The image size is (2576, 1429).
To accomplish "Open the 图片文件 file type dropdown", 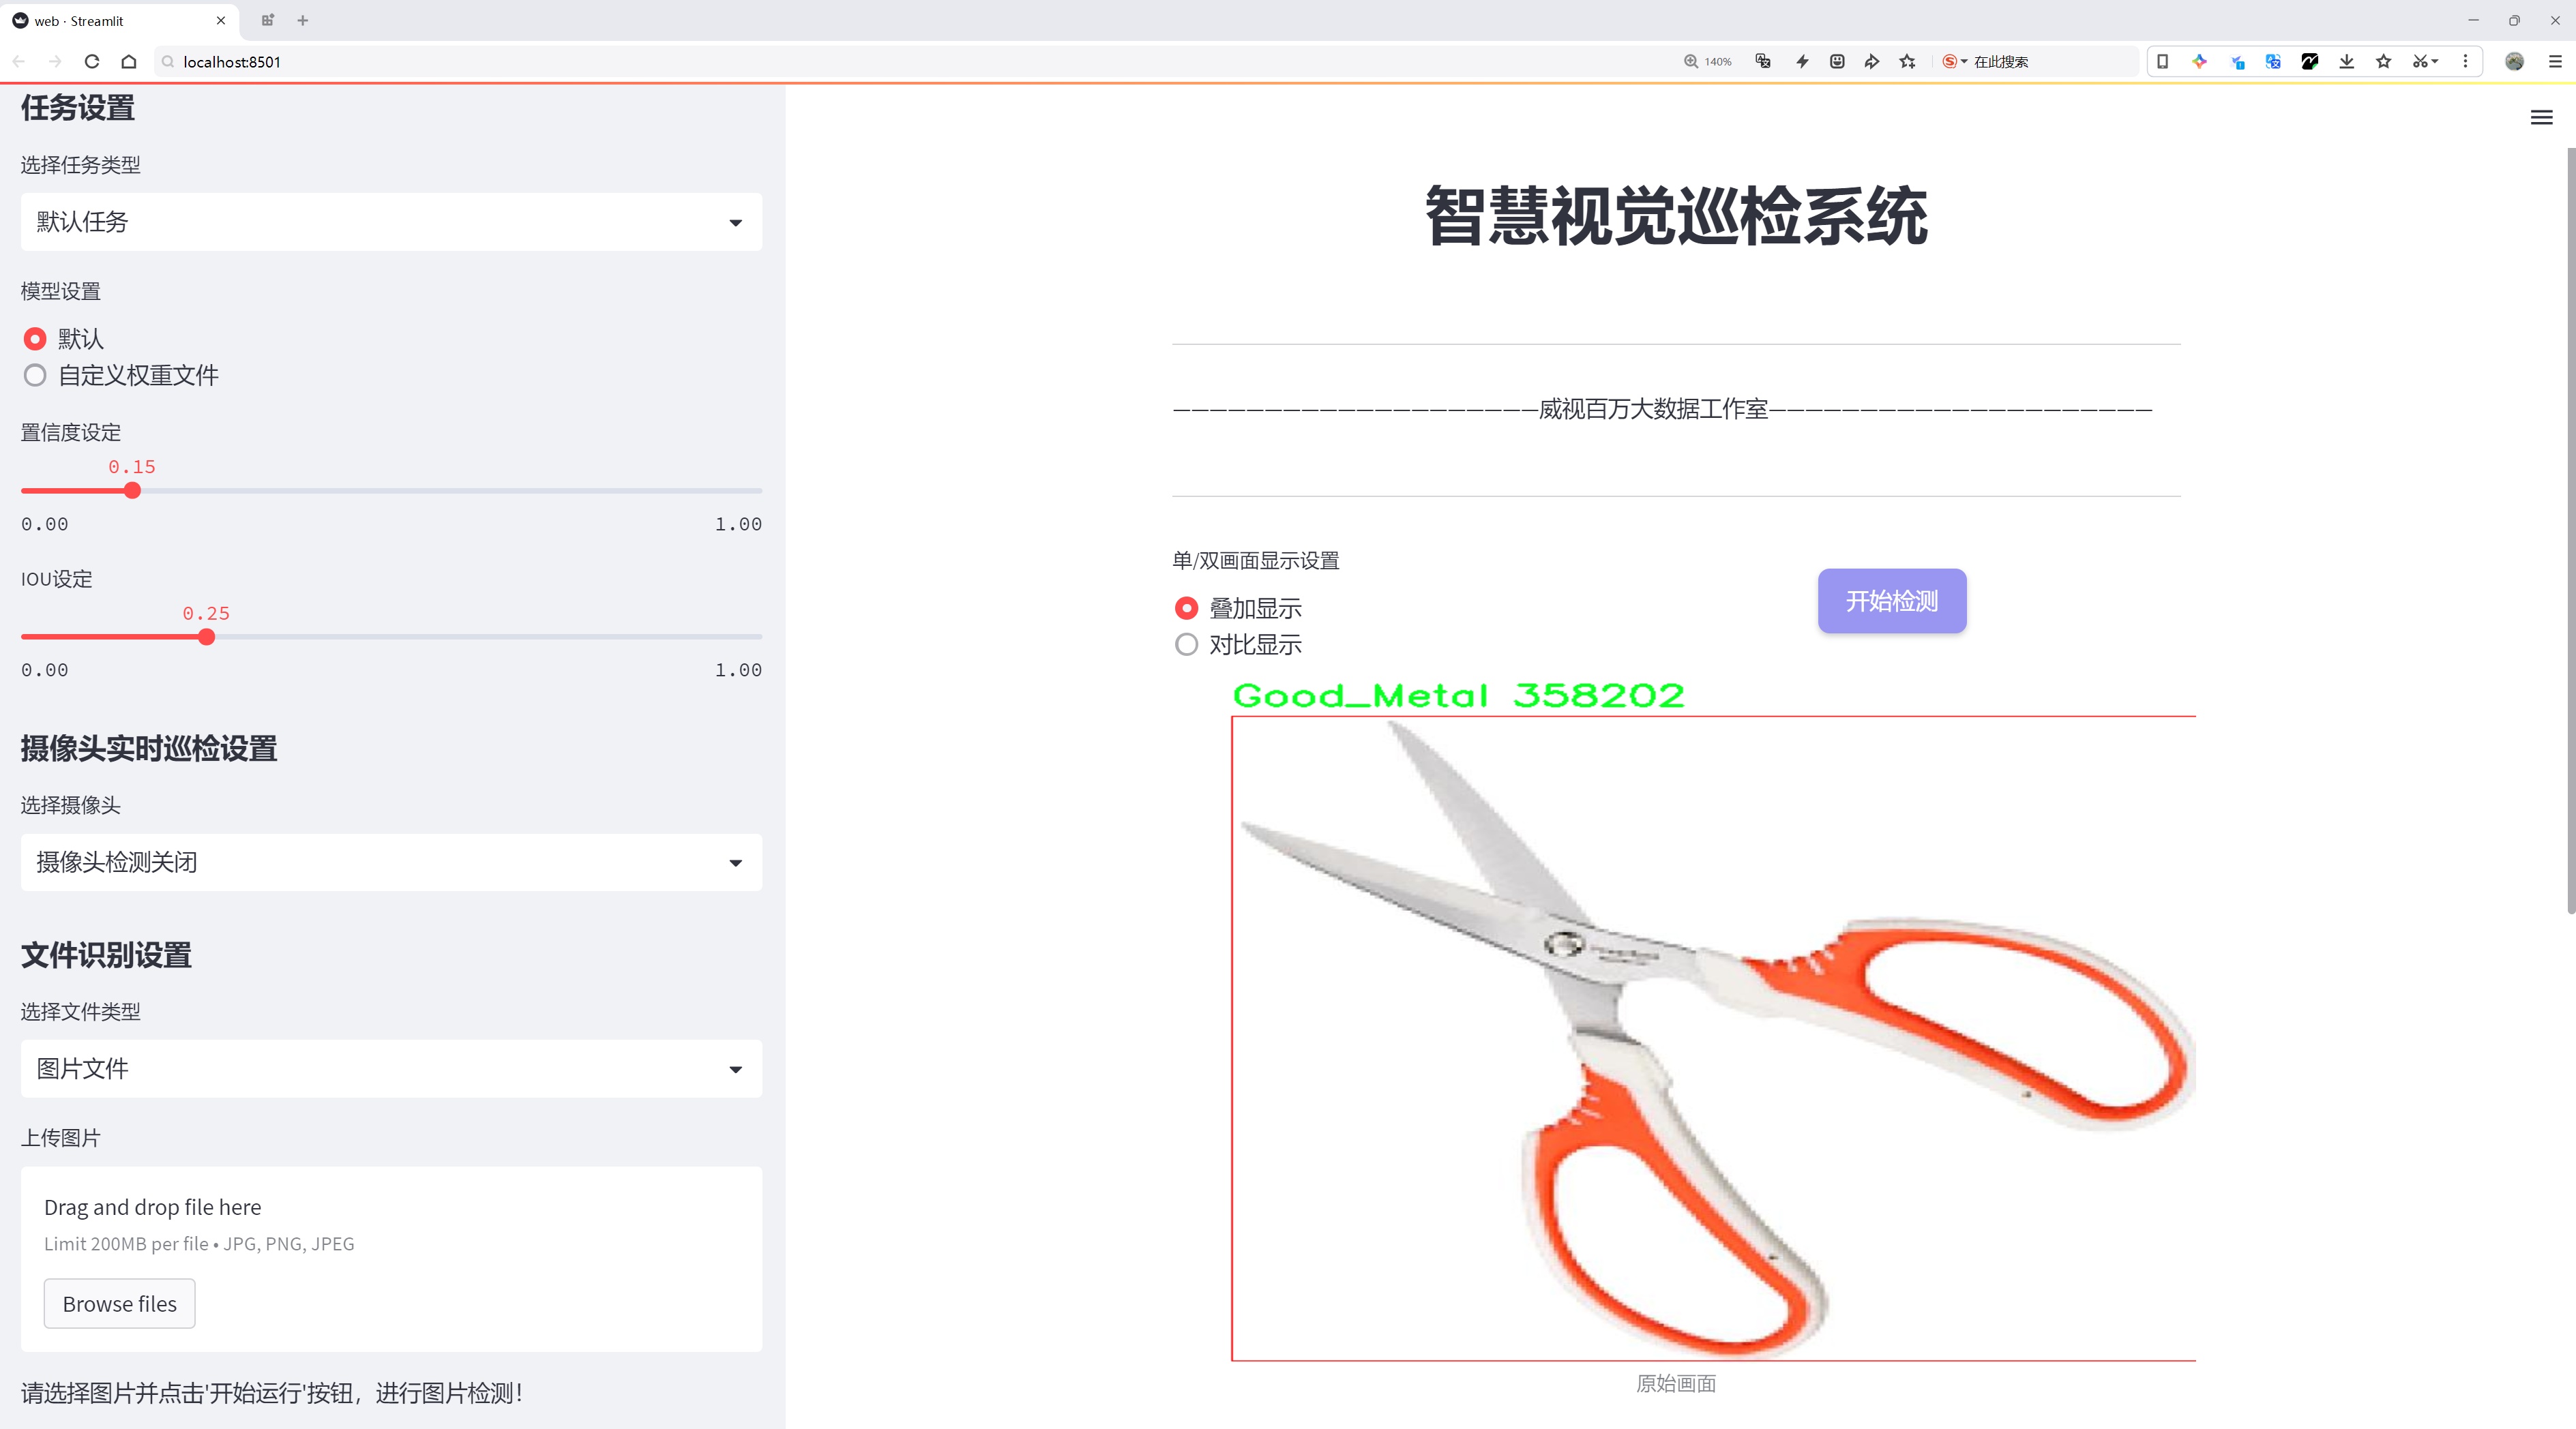I will (391, 1069).
